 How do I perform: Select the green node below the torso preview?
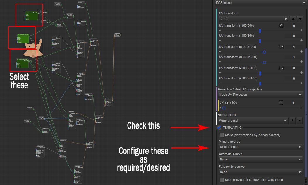pos(23,63)
